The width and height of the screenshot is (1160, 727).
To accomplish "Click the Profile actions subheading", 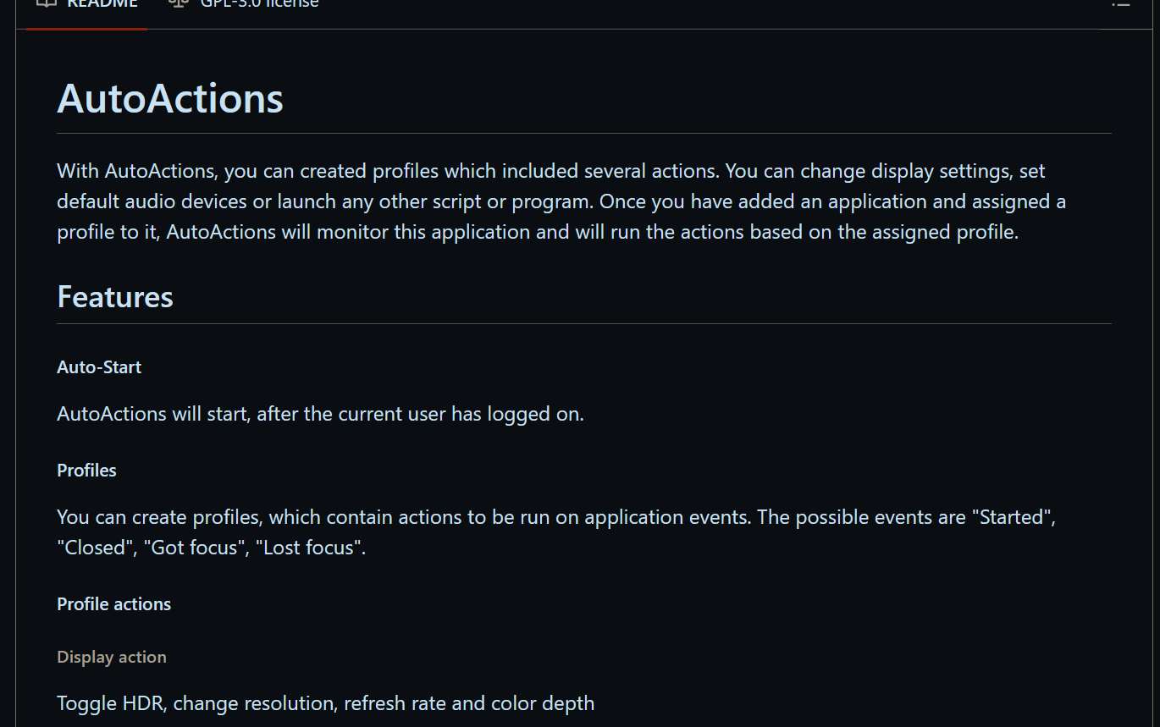I will (x=113, y=604).
